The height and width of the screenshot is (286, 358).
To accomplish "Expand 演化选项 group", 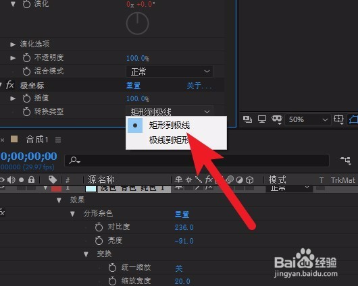I will click(13, 45).
